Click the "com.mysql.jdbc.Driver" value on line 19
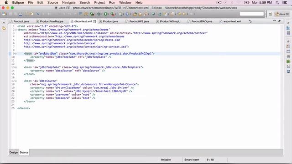This screenshot has height=164, width=292. (x=111, y=88)
